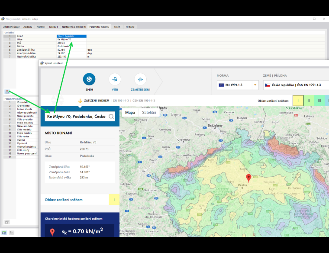Switch map to Satelitní view
The height and width of the screenshot is (253, 329).
149,113
